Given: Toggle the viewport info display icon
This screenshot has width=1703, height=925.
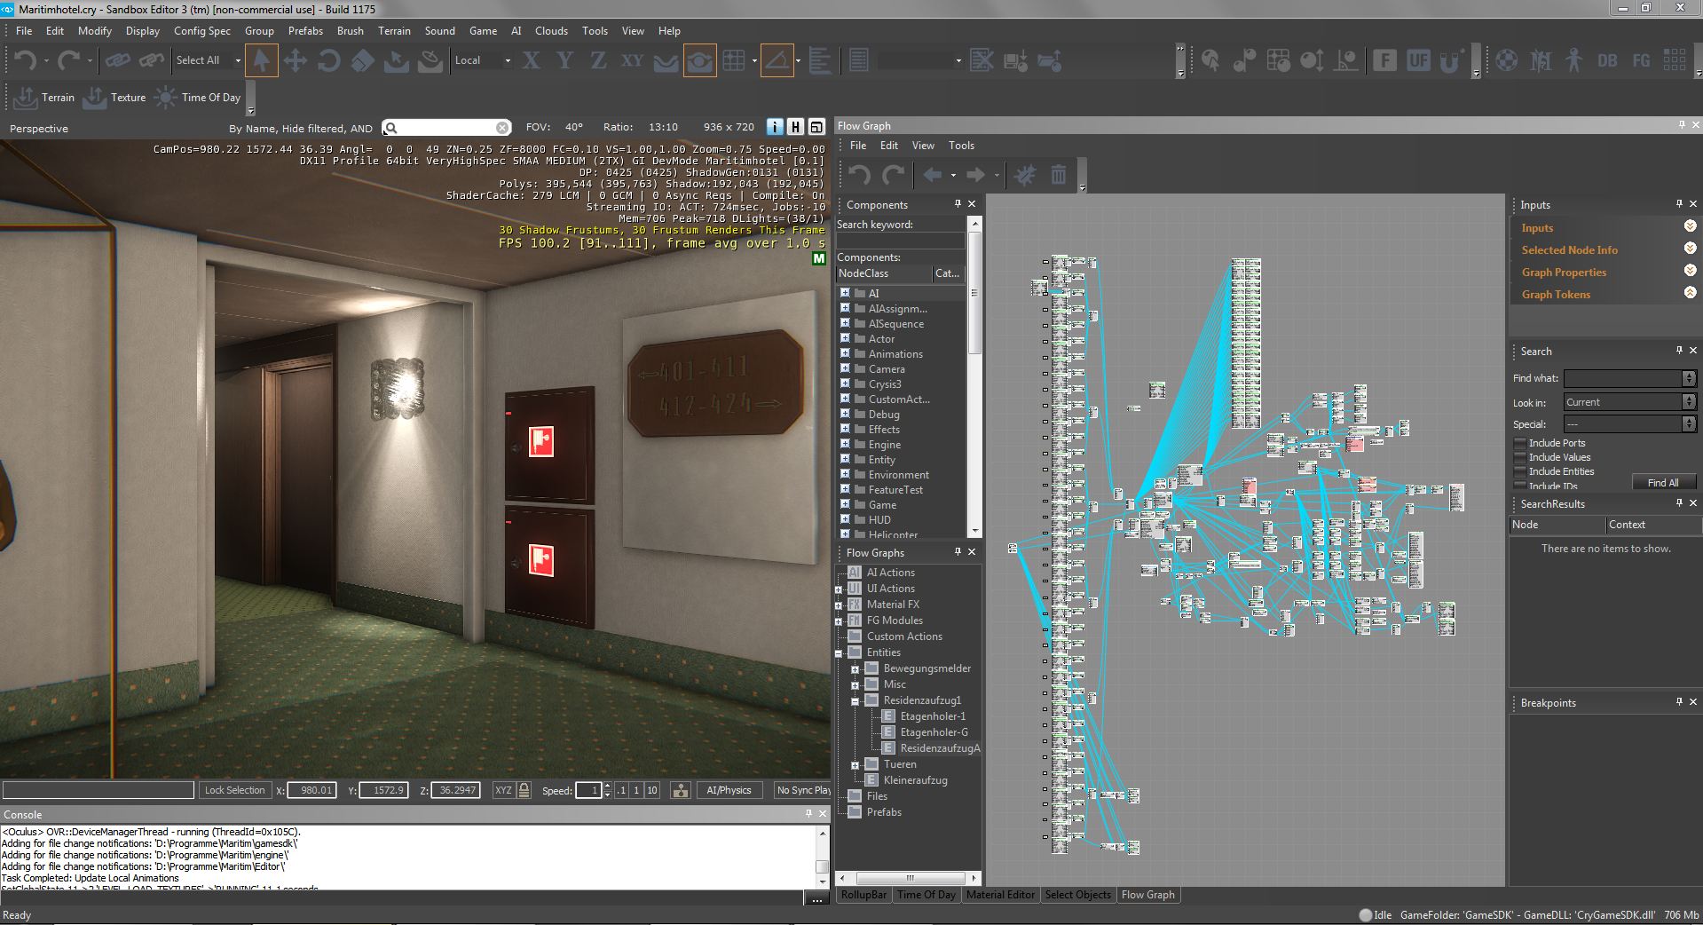Looking at the screenshot, I should (775, 127).
